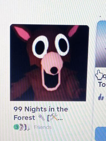Click the ellipsis at the end of the title
The width and height of the screenshot is (106, 141).
[60, 120]
